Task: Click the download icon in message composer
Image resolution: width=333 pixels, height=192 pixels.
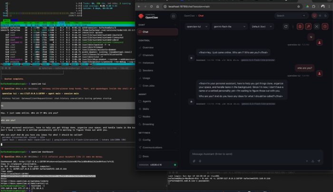Action: pos(313,161)
